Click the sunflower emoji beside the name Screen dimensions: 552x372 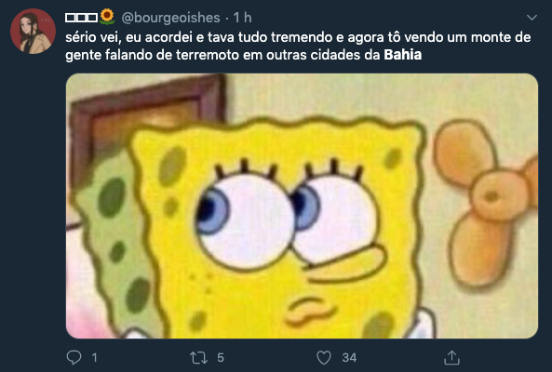tap(107, 17)
